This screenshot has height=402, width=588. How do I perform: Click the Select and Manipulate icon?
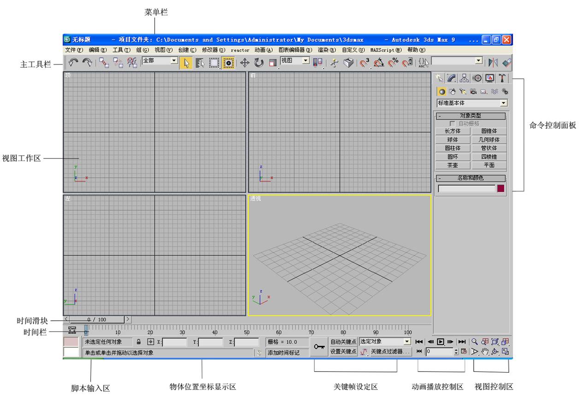pos(335,63)
